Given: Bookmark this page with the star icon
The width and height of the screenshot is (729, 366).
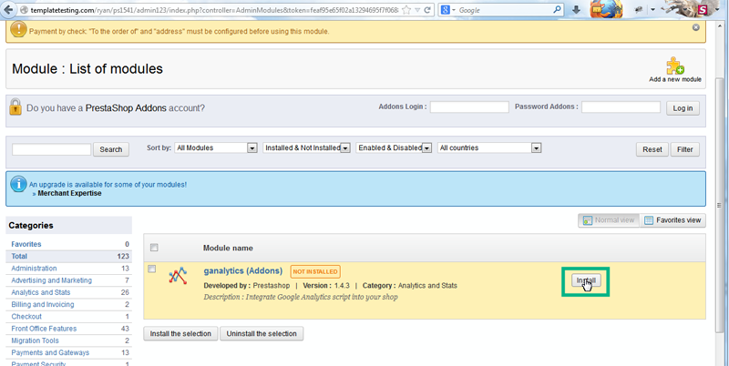Looking at the screenshot, I should click(406, 10).
